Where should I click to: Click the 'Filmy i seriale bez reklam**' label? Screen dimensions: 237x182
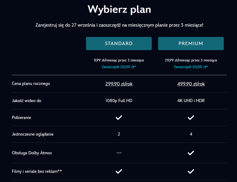tap(37, 171)
